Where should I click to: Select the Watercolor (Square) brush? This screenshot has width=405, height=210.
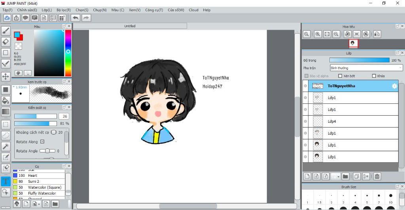(x=39, y=187)
